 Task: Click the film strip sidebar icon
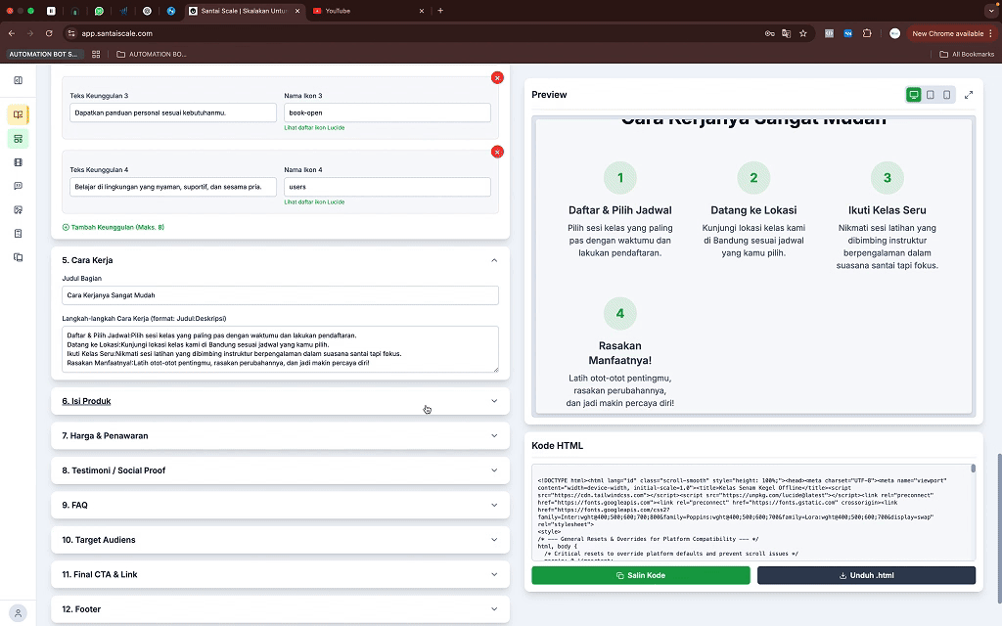[18, 162]
